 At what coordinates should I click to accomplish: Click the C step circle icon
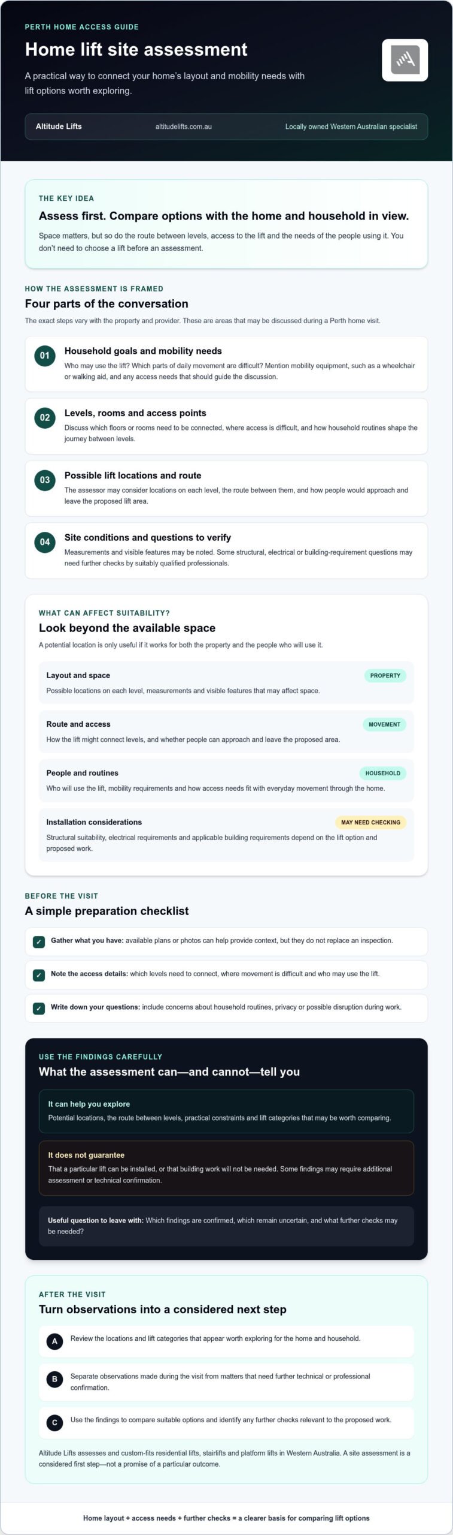point(54,1422)
